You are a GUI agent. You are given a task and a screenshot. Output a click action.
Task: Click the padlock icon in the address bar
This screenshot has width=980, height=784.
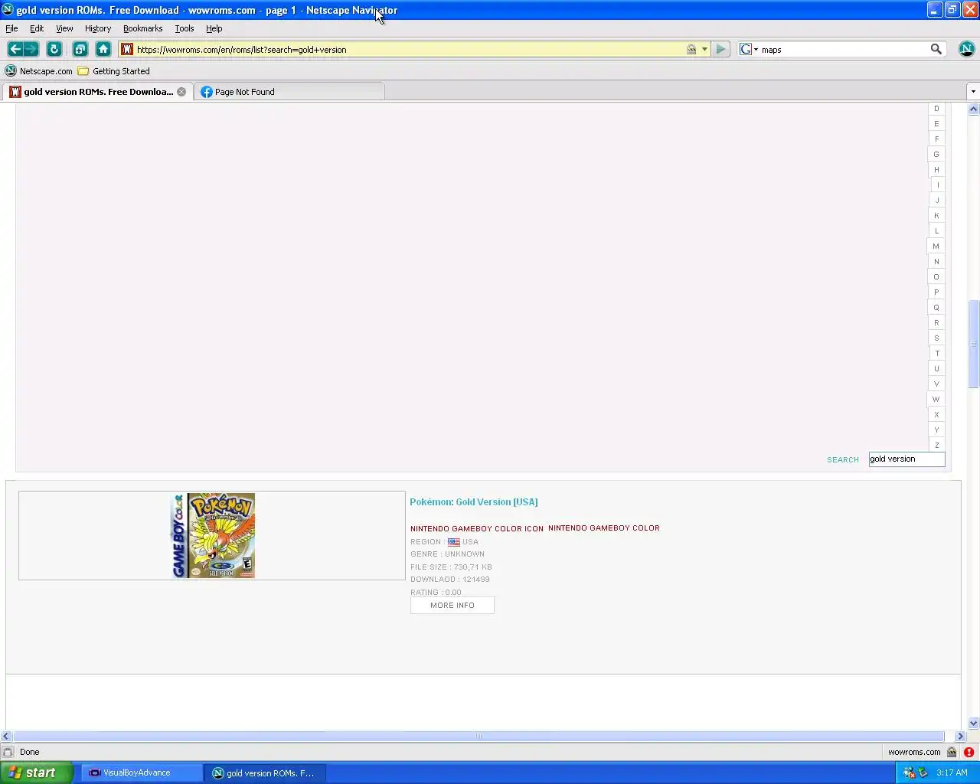pyautogui.click(x=691, y=49)
